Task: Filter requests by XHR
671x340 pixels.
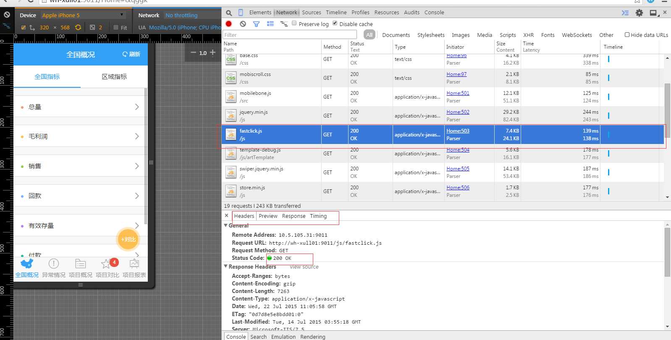Action: tap(528, 35)
